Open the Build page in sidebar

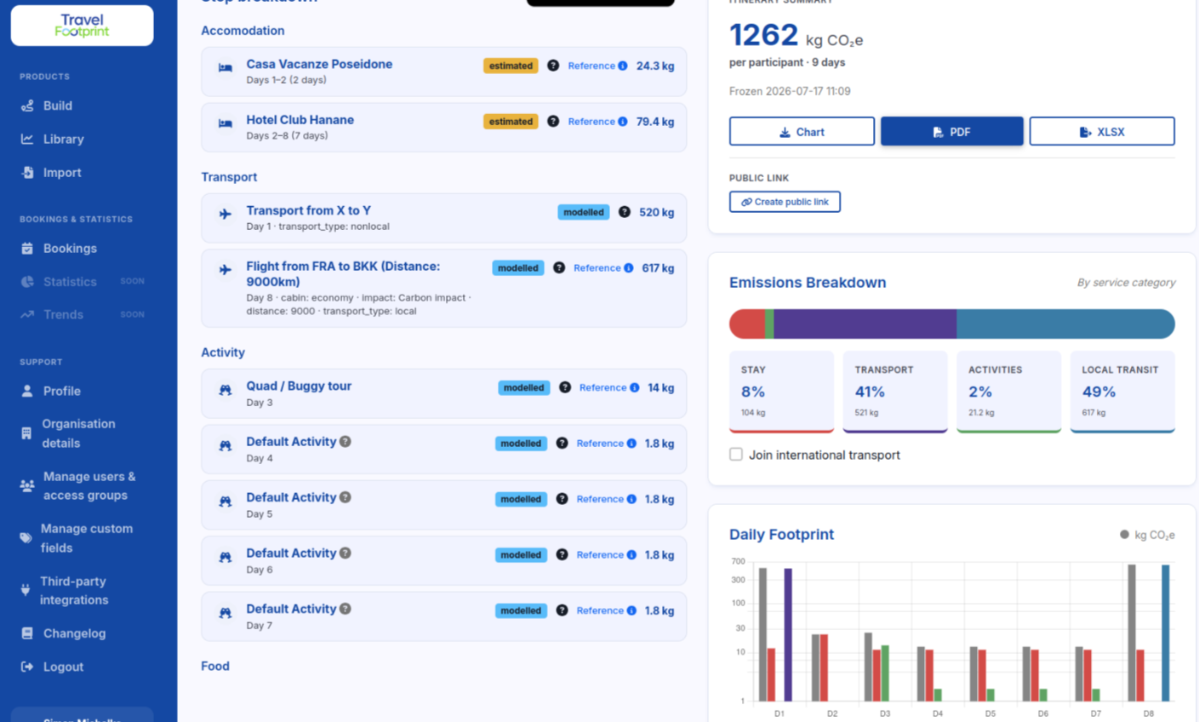click(58, 106)
